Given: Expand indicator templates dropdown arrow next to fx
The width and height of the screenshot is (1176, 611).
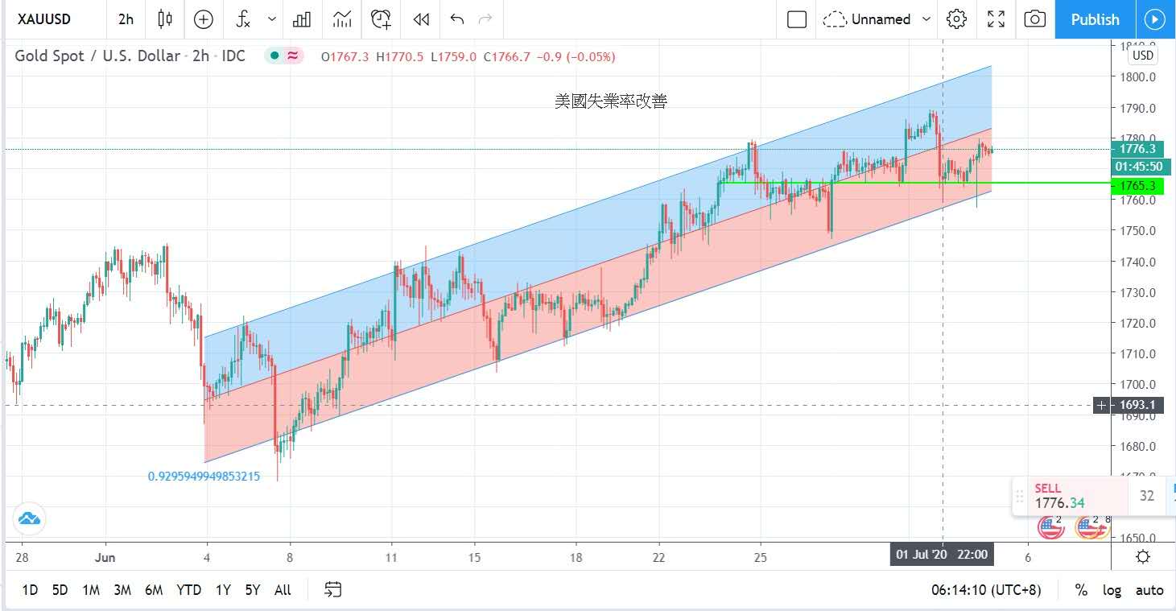Looking at the screenshot, I should (271, 19).
